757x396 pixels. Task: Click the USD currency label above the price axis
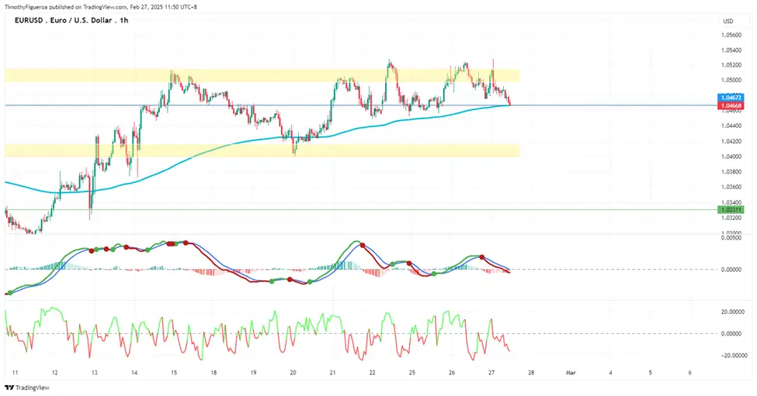coord(727,21)
